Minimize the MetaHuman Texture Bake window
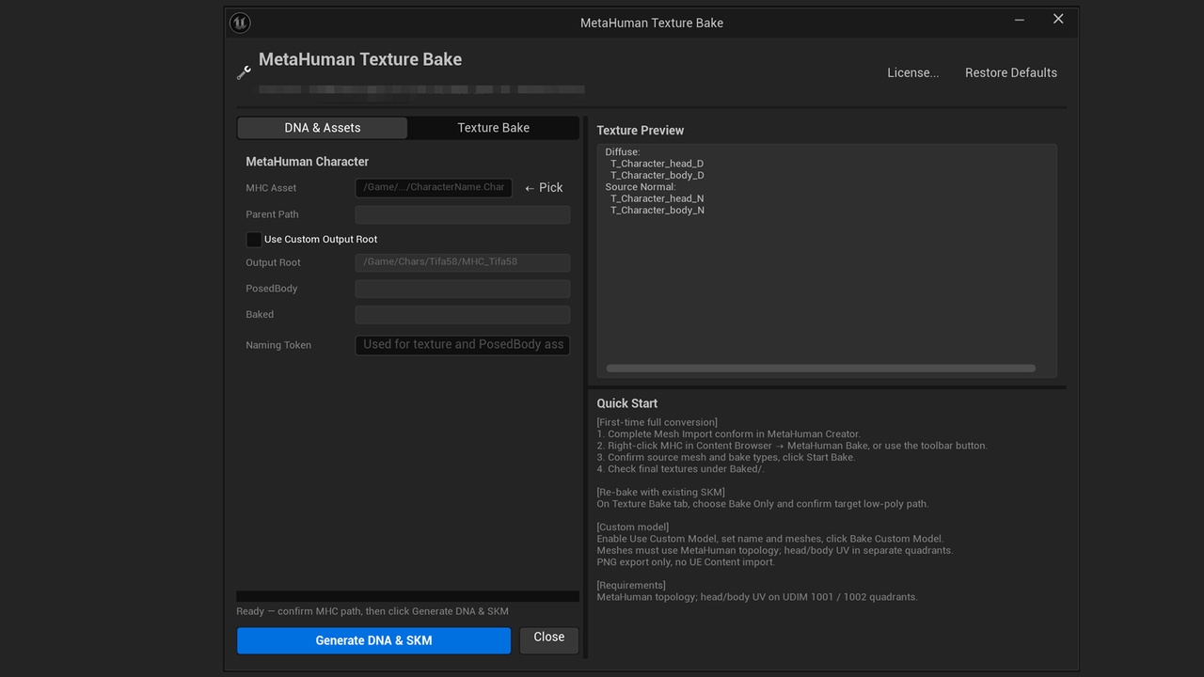This screenshot has height=677, width=1204. [1020, 20]
